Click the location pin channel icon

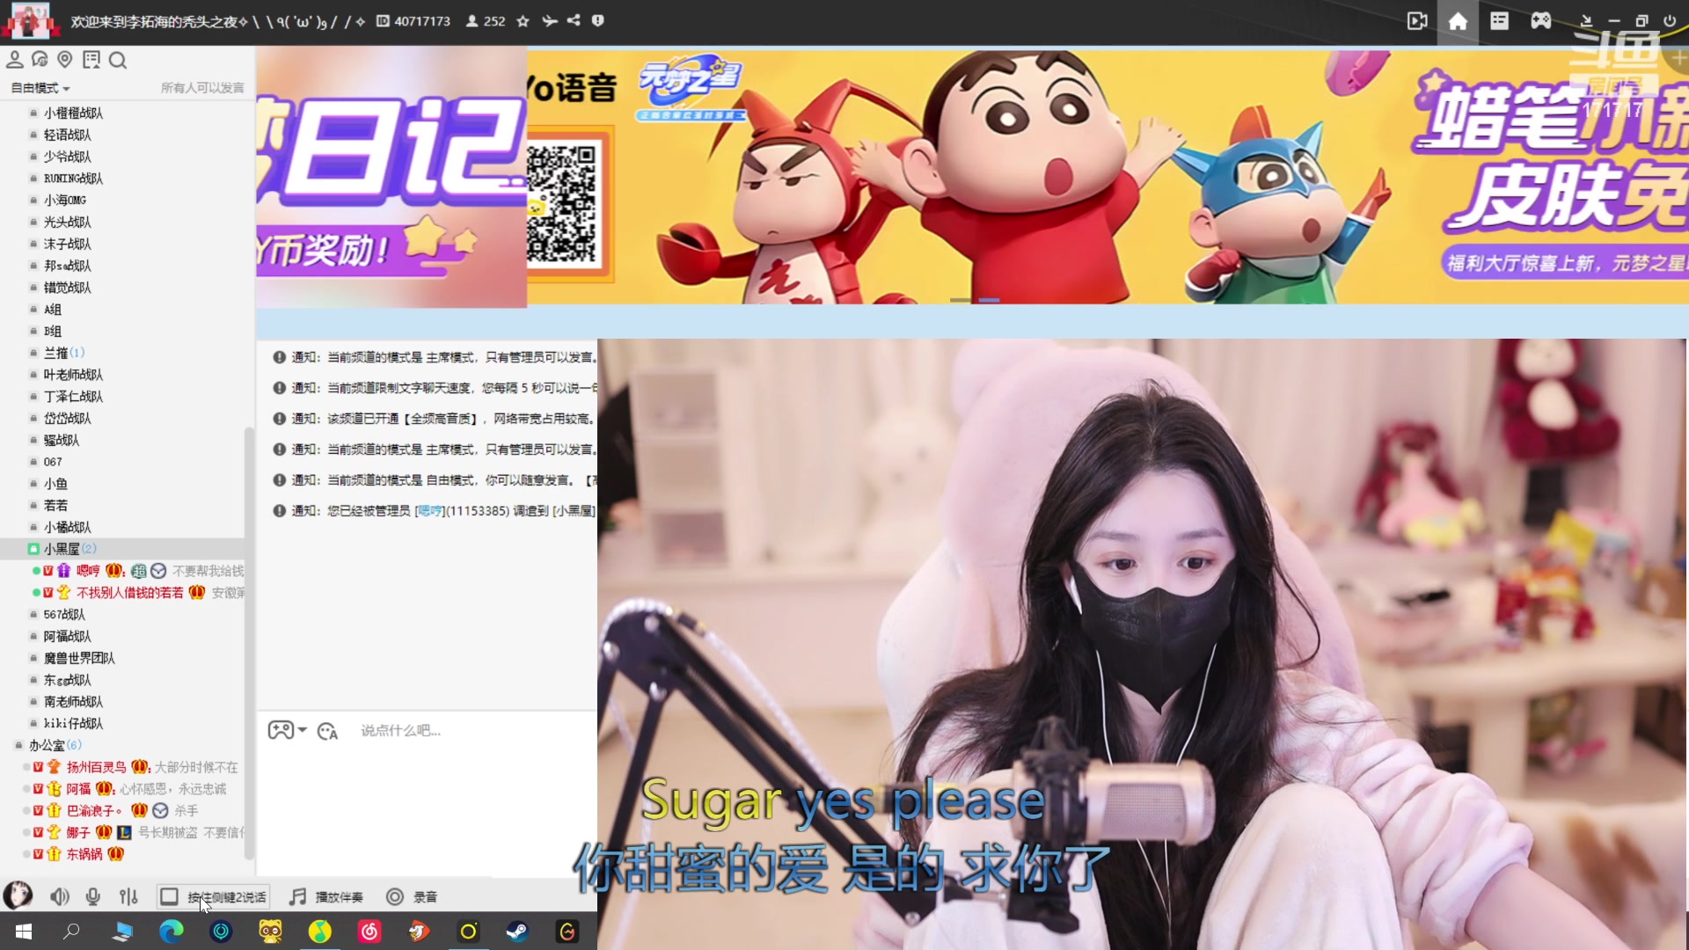pyautogui.click(x=65, y=59)
